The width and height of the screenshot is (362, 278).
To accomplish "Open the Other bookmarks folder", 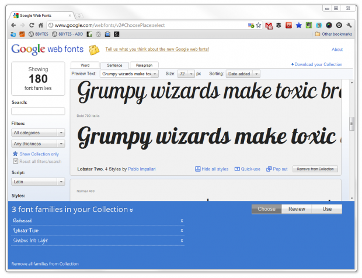I will coord(333,34).
